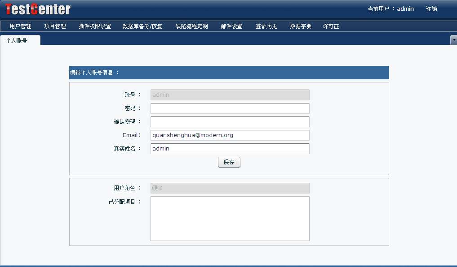
Task: Open the 用户管理 menu
Action: pyautogui.click(x=20, y=26)
